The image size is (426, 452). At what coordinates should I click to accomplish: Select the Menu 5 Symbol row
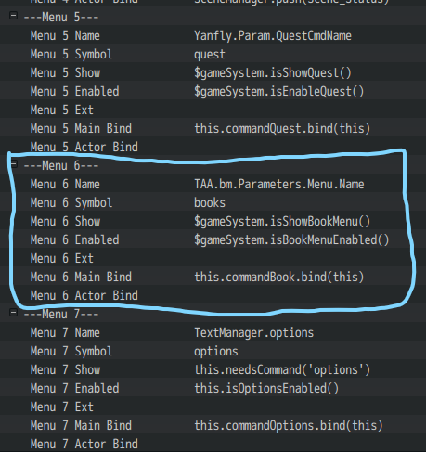tap(213, 54)
